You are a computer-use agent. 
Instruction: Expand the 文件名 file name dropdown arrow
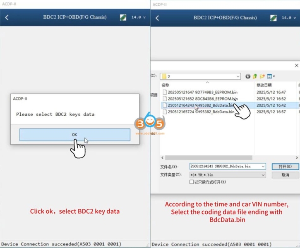tap(263, 167)
